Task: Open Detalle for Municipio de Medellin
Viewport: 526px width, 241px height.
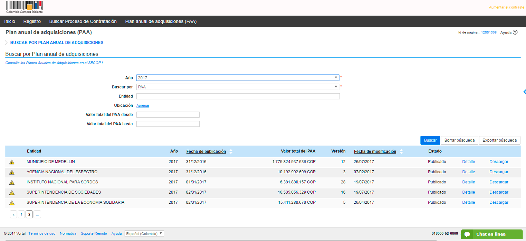Action: click(468, 162)
